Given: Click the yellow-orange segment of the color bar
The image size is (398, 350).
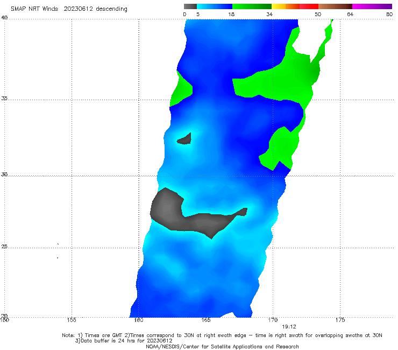Looking at the screenshot, I should coord(285,6).
